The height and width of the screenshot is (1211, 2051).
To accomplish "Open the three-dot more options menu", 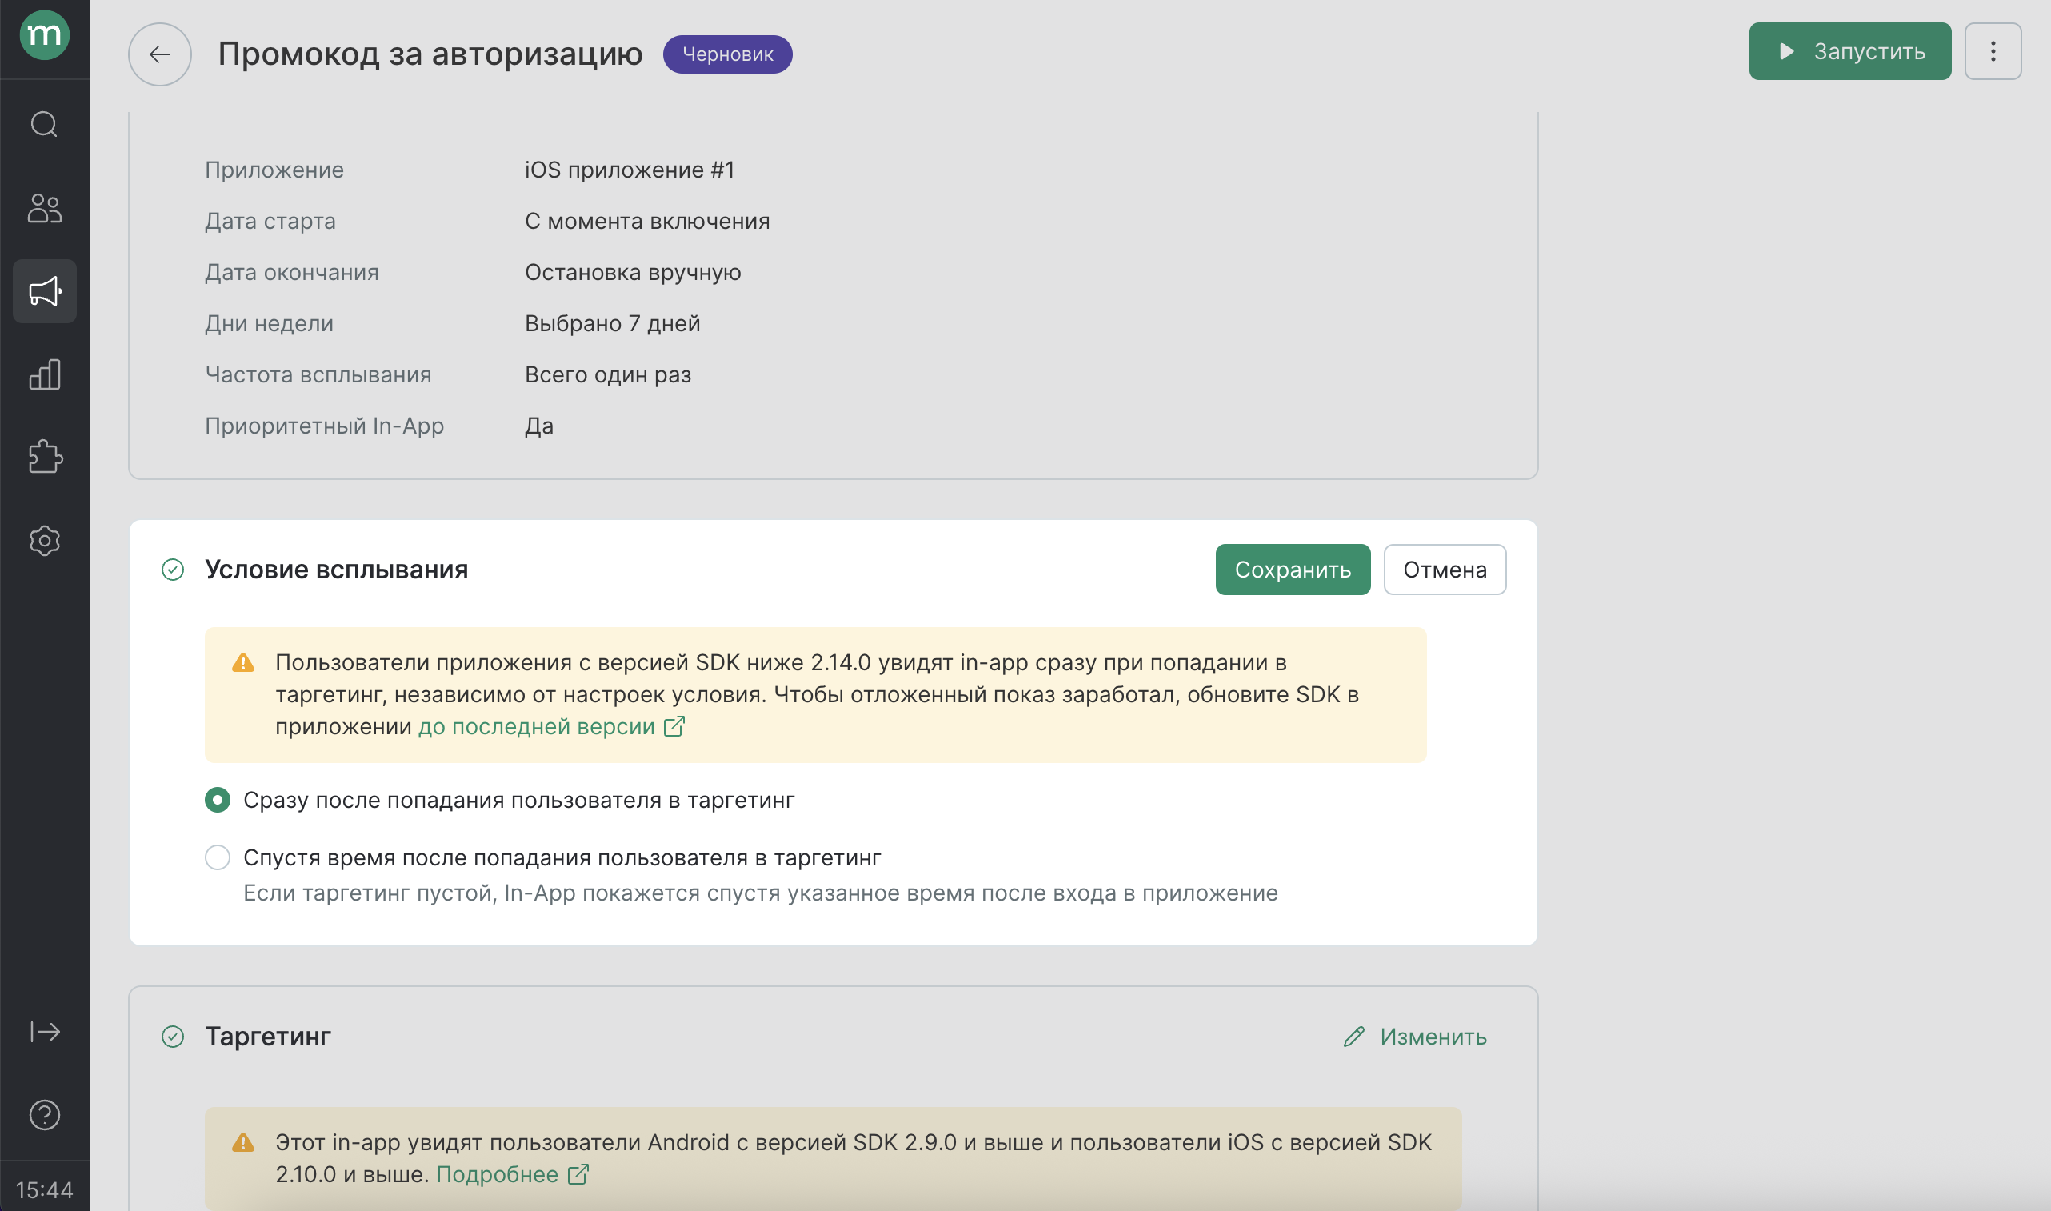I will point(1993,51).
